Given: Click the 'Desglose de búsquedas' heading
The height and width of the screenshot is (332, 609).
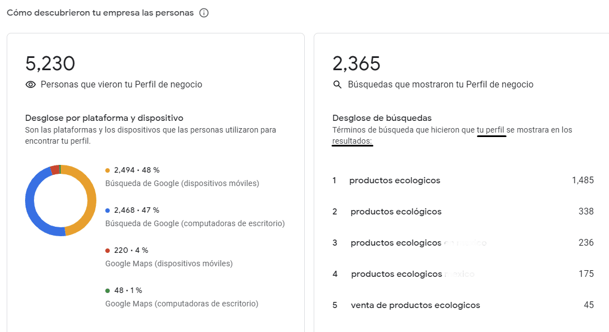Looking at the screenshot, I should [382, 118].
